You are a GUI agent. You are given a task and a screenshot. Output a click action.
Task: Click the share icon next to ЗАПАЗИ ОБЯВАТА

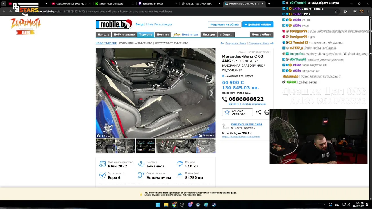(x=258, y=112)
